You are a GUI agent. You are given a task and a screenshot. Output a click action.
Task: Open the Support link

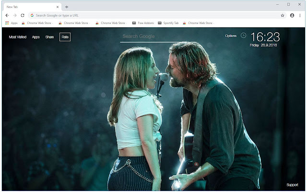tap(292, 185)
